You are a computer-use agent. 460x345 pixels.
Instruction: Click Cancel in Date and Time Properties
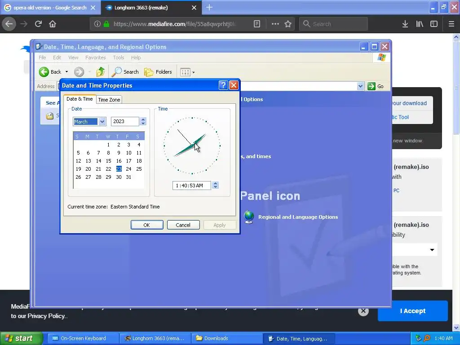[183, 225]
